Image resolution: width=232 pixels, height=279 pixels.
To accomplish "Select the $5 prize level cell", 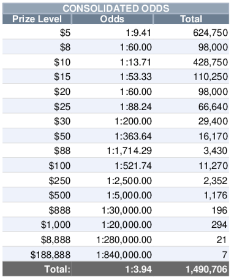I will pos(37,33).
